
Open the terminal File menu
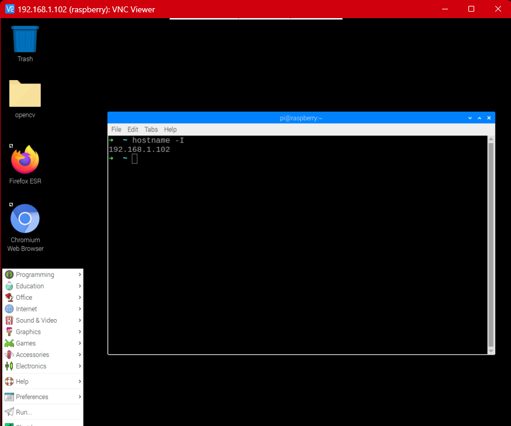(x=116, y=129)
